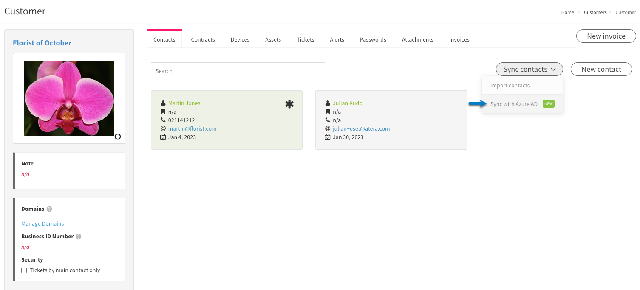Image resolution: width=640 pixels, height=290 pixels.
Task: Open the Alerts tab
Action: tap(337, 39)
